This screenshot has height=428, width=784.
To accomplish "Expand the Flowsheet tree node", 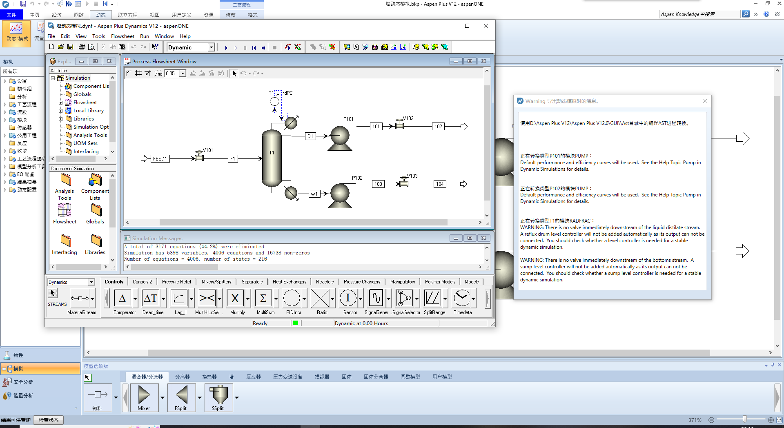I will [60, 103].
